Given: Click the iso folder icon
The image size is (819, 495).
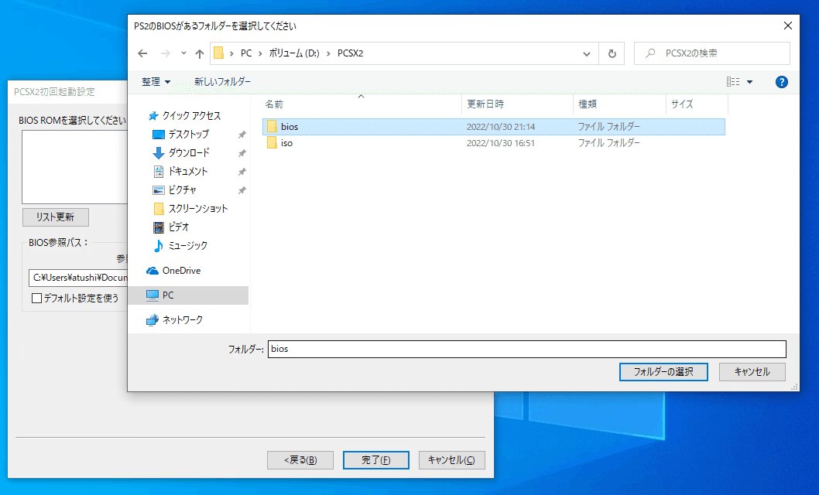Looking at the screenshot, I should pyautogui.click(x=272, y=142).
